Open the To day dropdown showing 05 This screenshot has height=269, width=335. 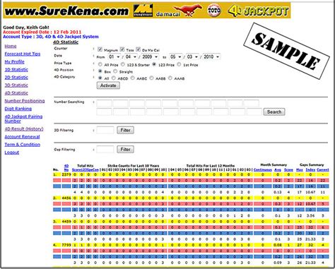(x=175, y=56)
